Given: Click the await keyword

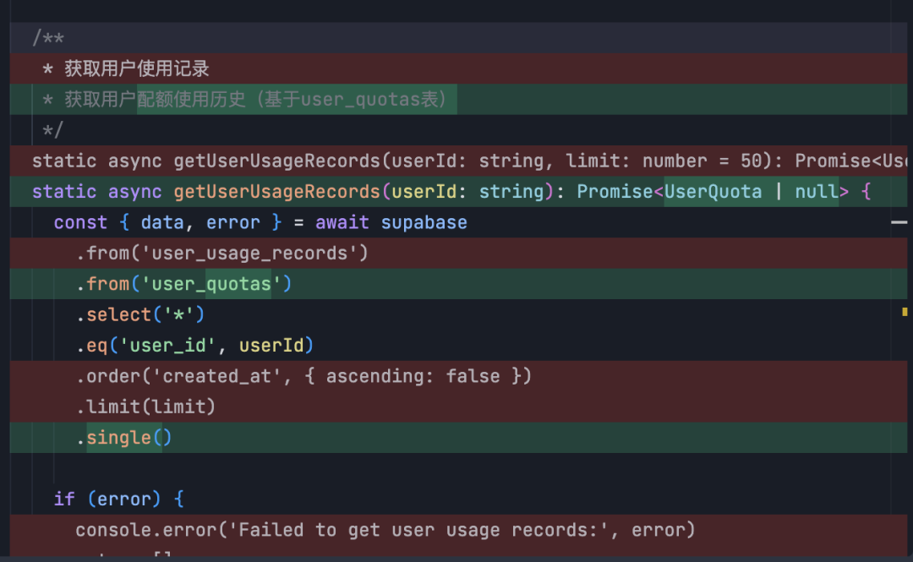Looking at the screenshot, I should point(342,222).
